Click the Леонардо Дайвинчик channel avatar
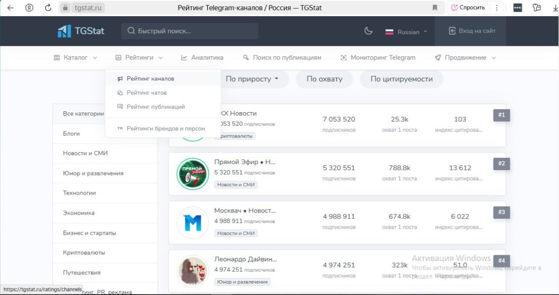The width and height of the screenshot is (559, 295). tap(193, 271)
